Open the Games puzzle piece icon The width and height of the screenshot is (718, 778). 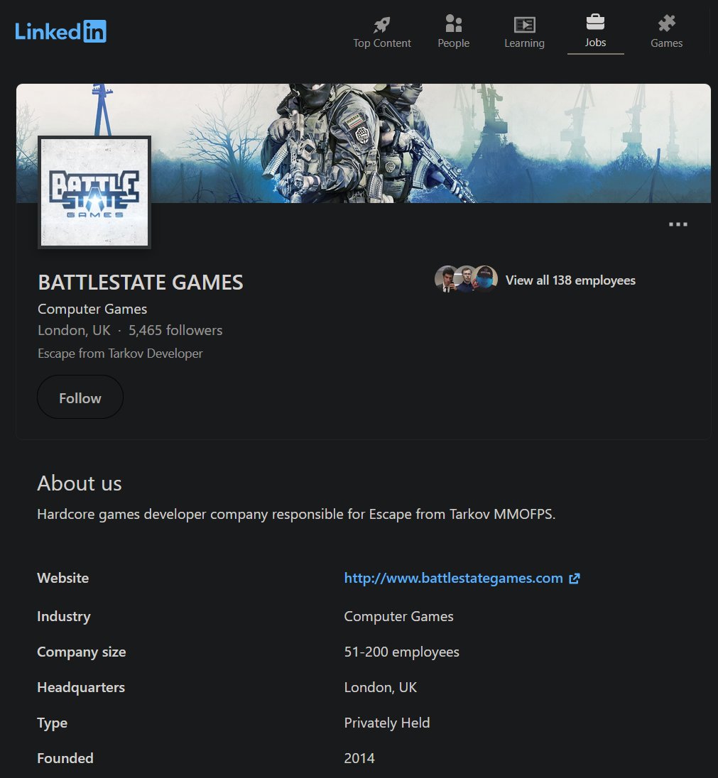[x=666, y=23]
